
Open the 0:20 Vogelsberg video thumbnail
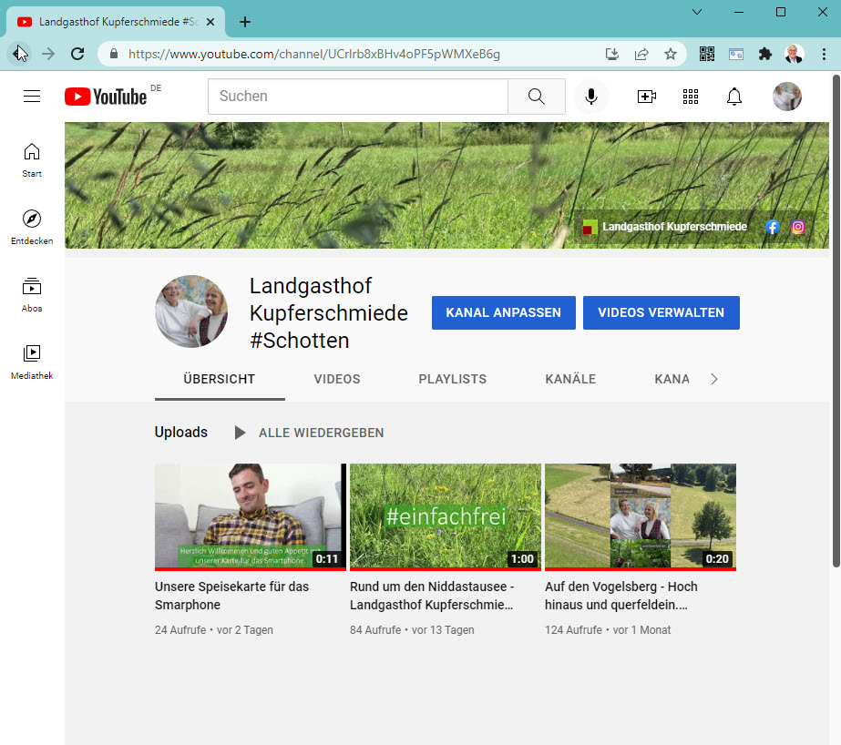tap(641, 516)
